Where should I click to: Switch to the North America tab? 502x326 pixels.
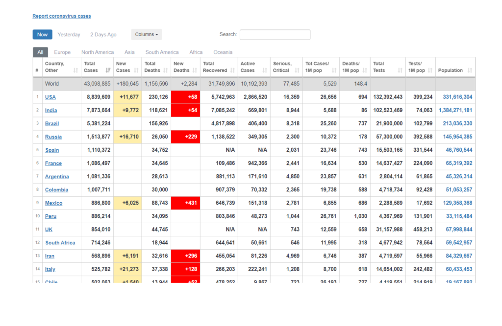pyautogui.click(x=98, y=52)
